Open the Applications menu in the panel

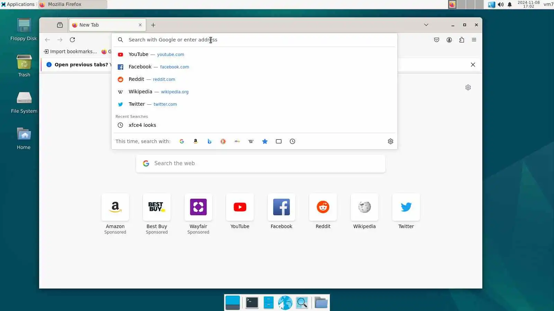click(x=19, y=4)
